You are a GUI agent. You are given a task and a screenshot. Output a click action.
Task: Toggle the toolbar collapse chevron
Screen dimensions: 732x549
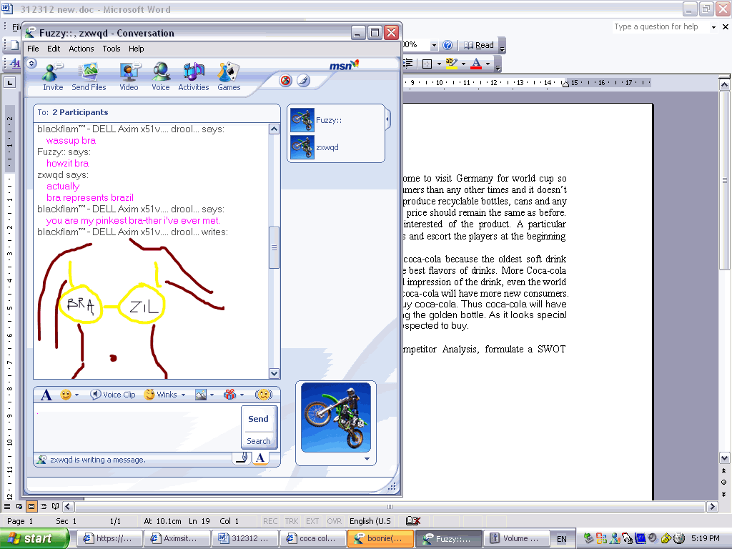click(x=31, y=63)
